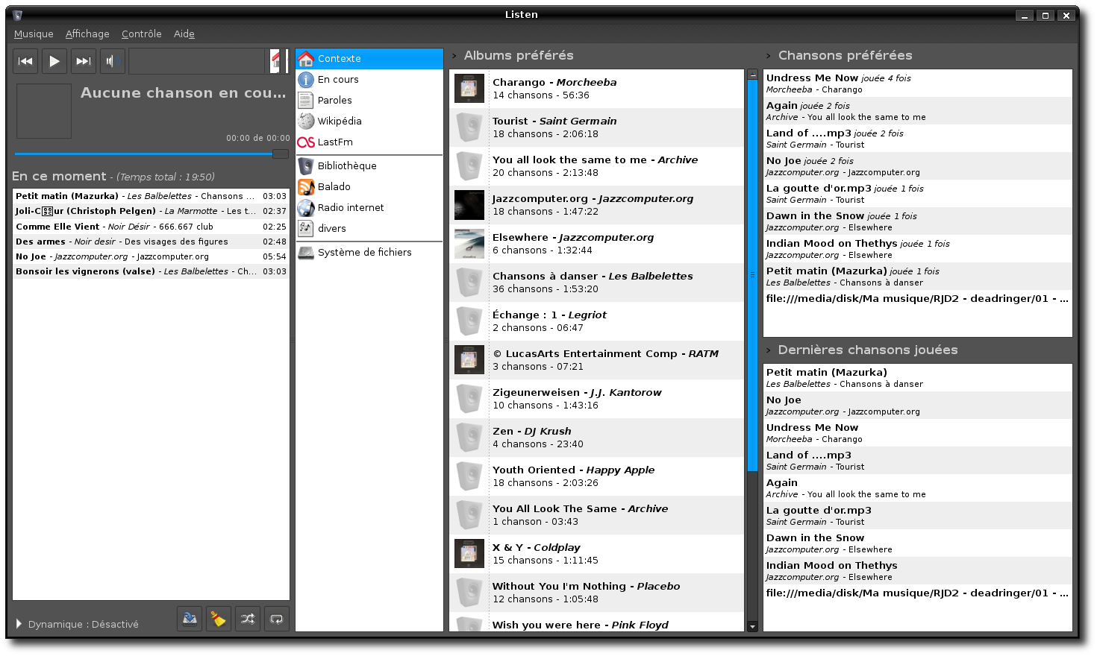
Task: Collapse the Dernières chansons jouées section
Action: tap(768, 350)
